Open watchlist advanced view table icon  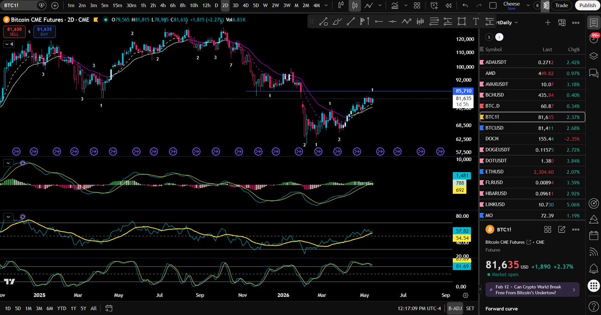coord(561,23)
